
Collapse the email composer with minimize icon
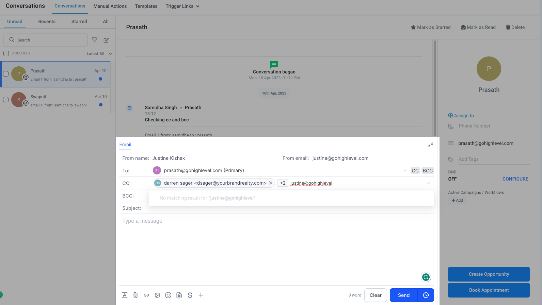click(431, 145)
